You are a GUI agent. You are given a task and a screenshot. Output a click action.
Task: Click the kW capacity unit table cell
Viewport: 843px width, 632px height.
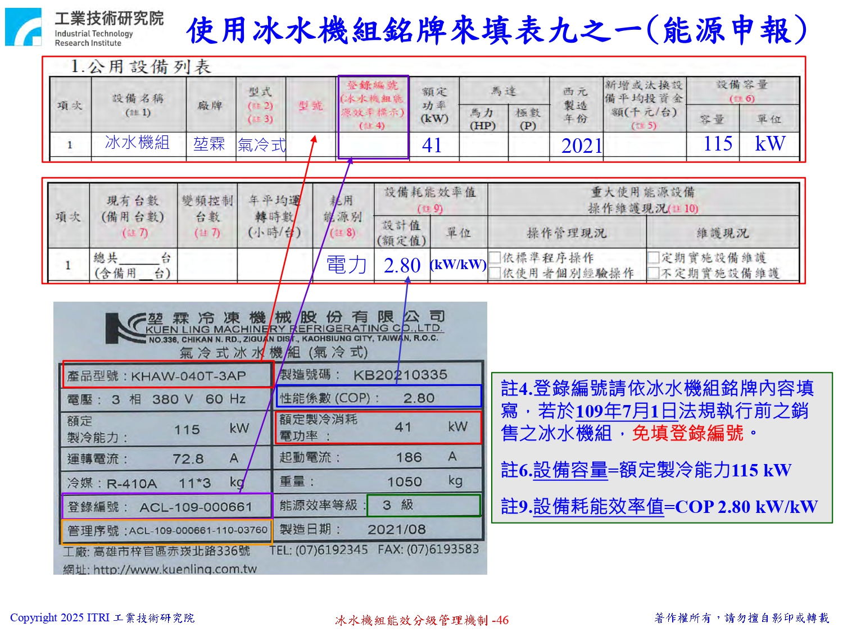(769, 144)
